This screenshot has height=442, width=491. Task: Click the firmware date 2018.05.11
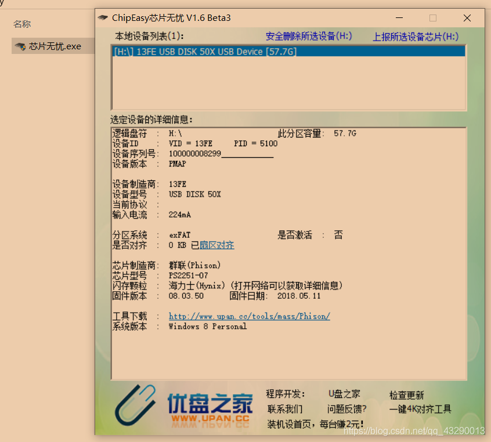pyautogui.click(x=299, y=296)
